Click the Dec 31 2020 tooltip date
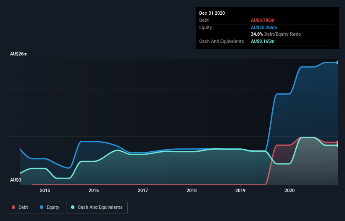Screen dimensions: 345x221 click(212, 13)
